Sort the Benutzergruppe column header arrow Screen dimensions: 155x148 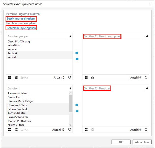pyautogui.click(x=71, y=36)
